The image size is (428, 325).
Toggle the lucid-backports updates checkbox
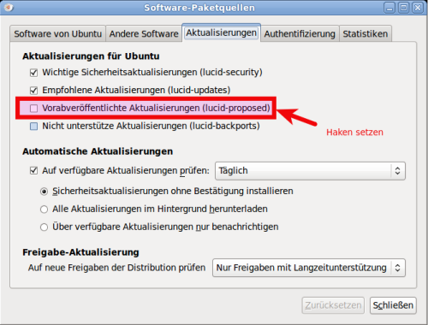tap(33, 126)
